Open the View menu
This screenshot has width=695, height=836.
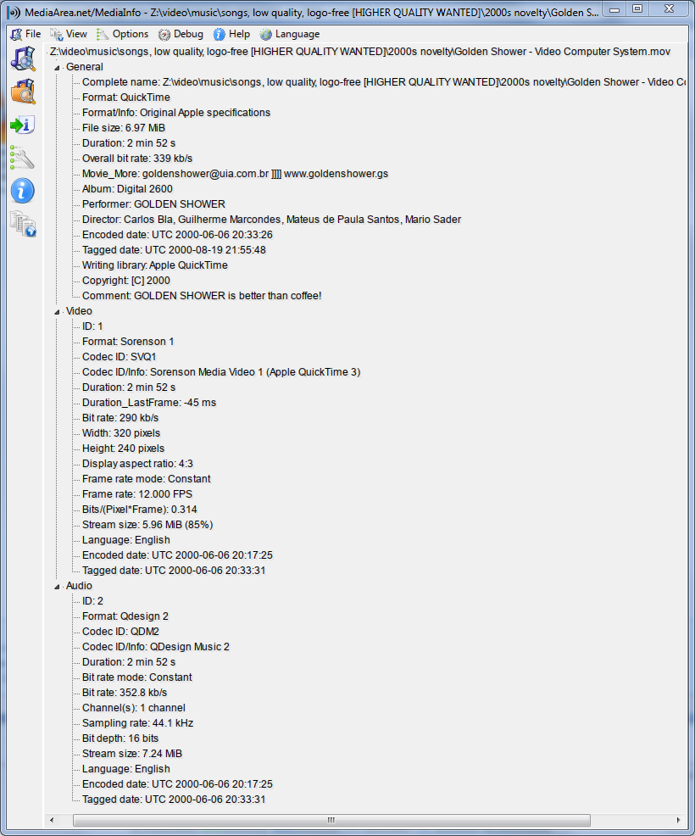pos(69,34)
